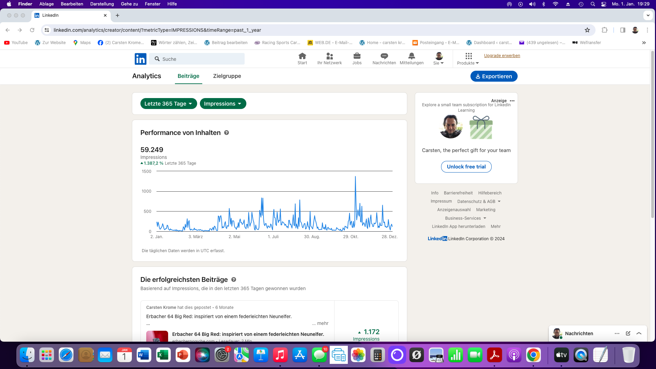
Task: Toggle the Beiträge tab view
Action: (188, 76)
